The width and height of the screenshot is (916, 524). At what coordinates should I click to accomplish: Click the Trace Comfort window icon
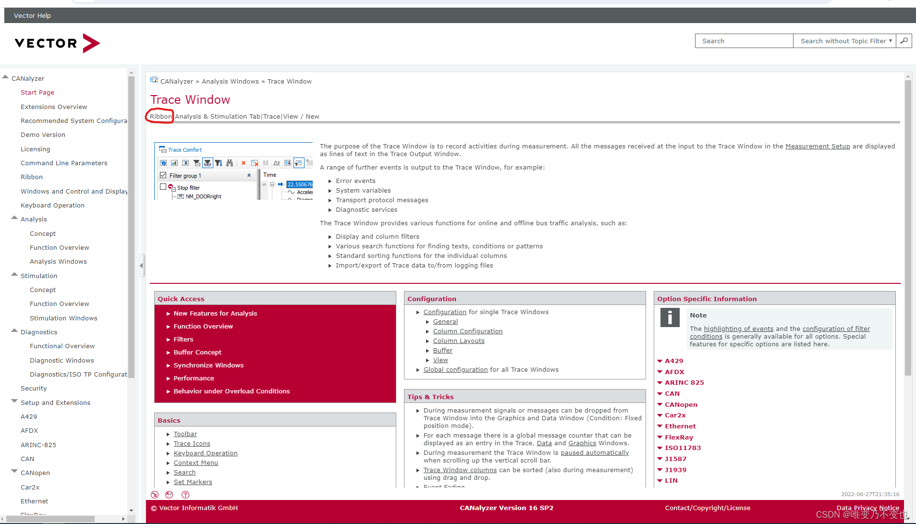coord(162,149)
